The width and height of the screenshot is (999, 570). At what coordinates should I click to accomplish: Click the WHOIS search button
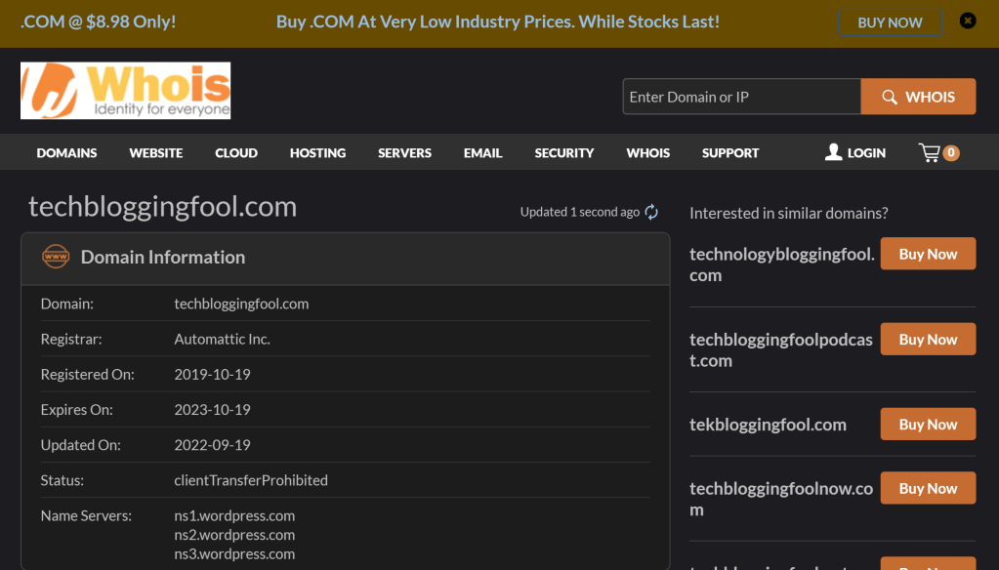918,97
